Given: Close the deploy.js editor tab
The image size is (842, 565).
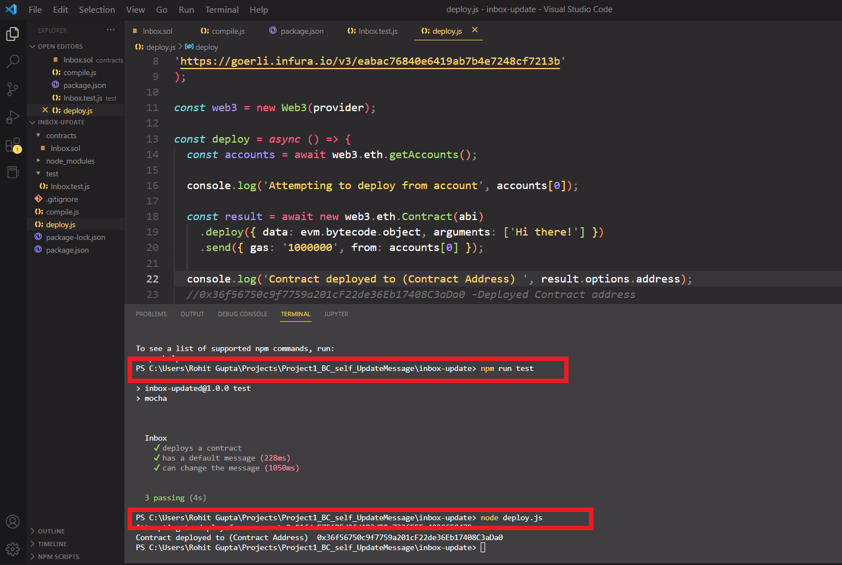Looking at the screenshot, I should [x=475, y=30].
